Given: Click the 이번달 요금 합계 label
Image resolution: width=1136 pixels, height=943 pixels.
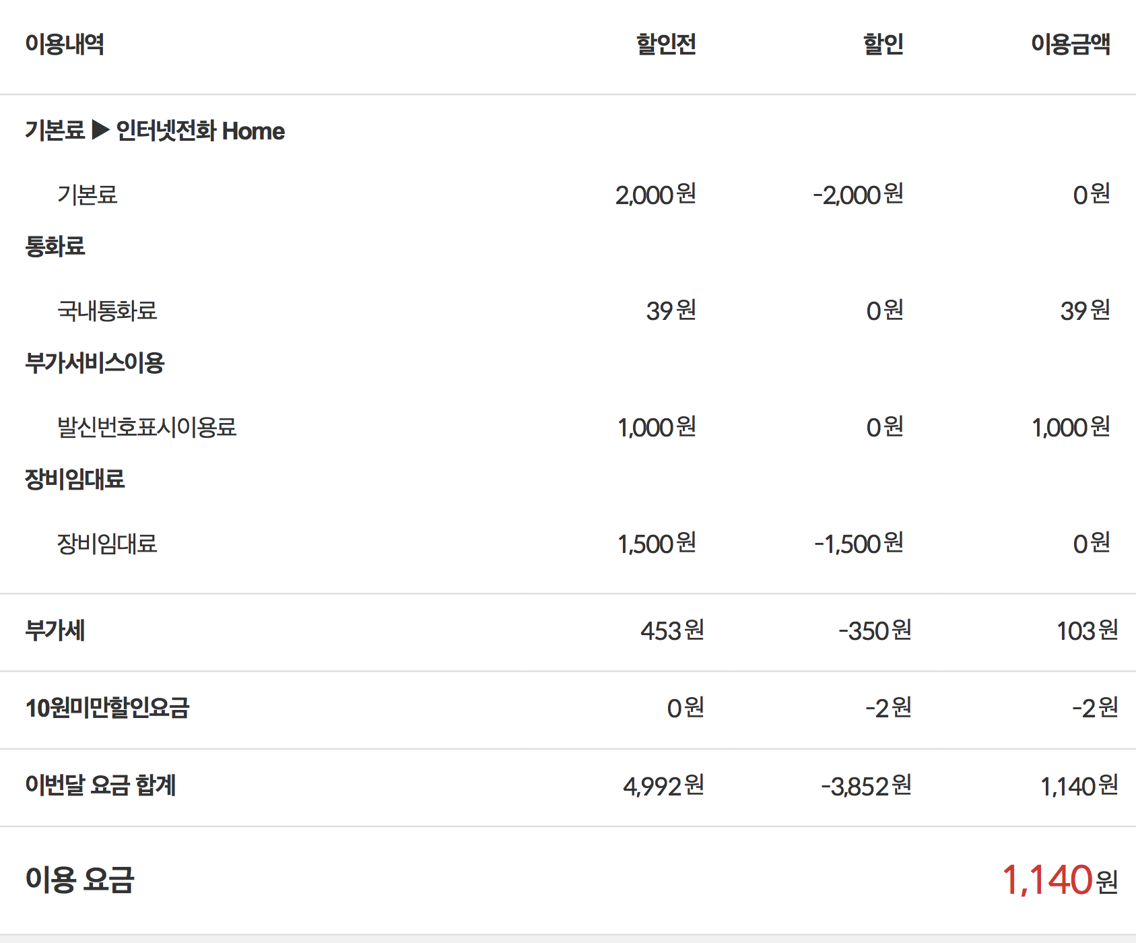Looking at the screenshot, I should pyautogui.click(x=100, y=786).
